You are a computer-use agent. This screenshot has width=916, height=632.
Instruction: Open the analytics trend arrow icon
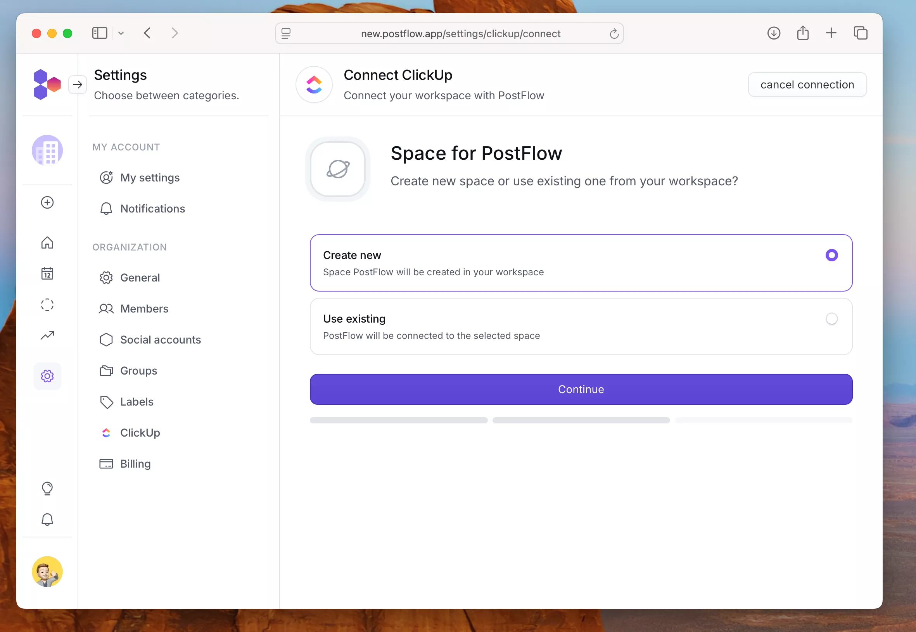point(47,335)
